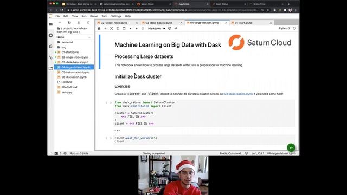Viewport: 347px width, 195px height.
Task: Open 06-discussion.ipynb in file list
Action: tap(74, 77)
